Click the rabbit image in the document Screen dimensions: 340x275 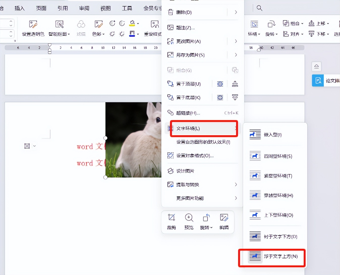click(133, 140)
